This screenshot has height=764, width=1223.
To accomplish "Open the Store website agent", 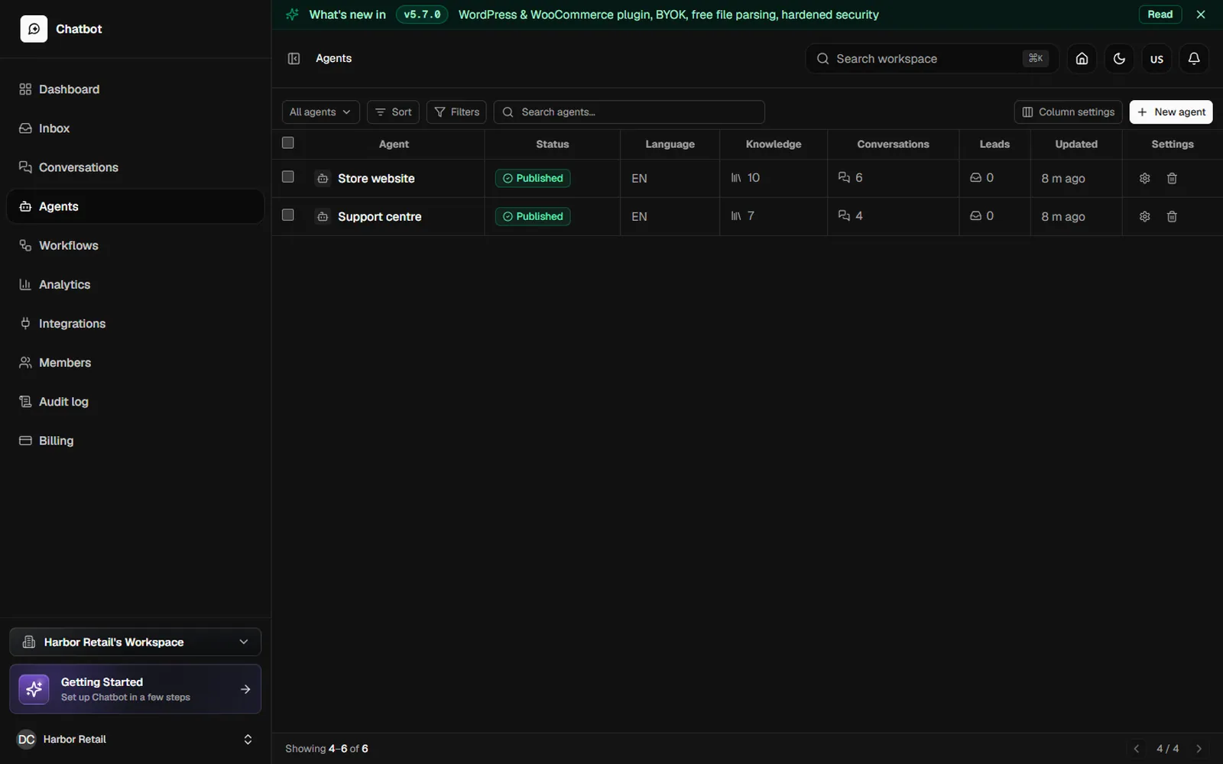I will click(376, 178).
